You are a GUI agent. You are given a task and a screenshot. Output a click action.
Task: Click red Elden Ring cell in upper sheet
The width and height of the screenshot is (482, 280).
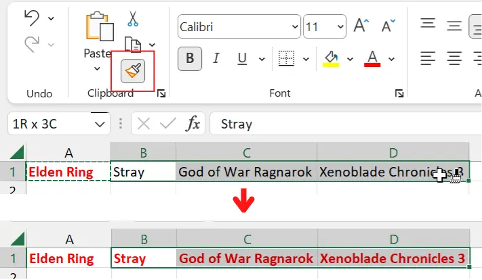coord(68,172)
